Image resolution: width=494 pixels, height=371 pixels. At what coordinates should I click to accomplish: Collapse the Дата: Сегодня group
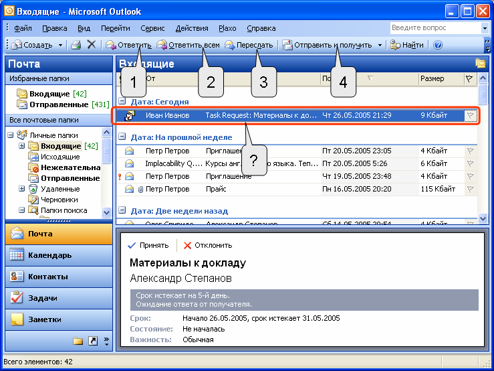coord(122,101)
